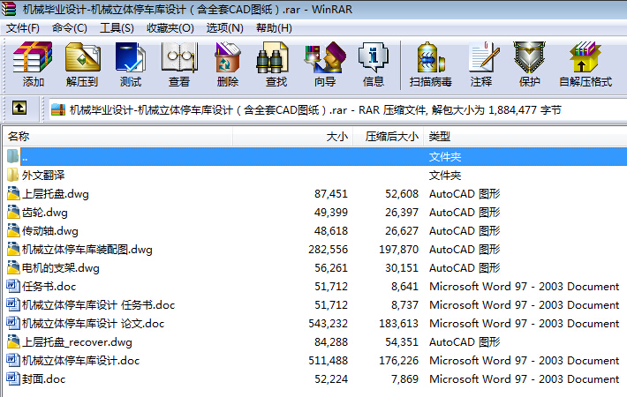This screenshot has height=397, width=627.
Task: Click the WinRAR title bar icon
Action: (x=9, y=9)
